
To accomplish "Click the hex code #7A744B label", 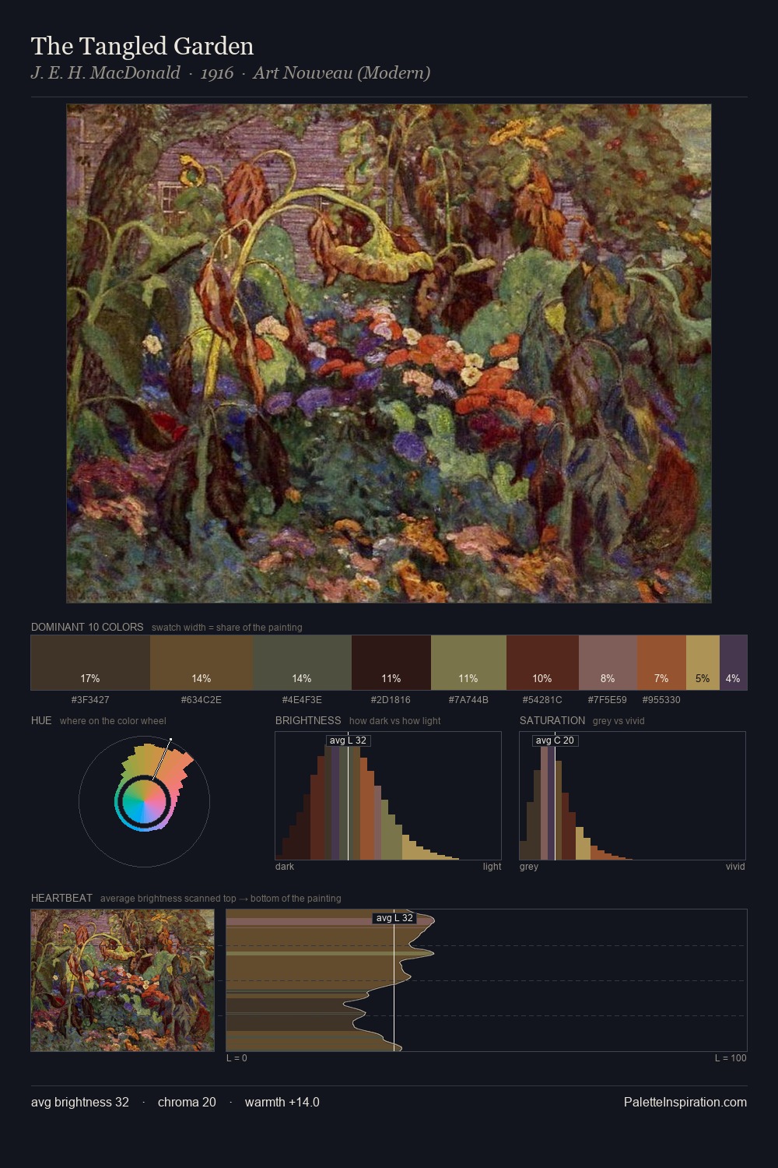I will [x=468, y=699].
